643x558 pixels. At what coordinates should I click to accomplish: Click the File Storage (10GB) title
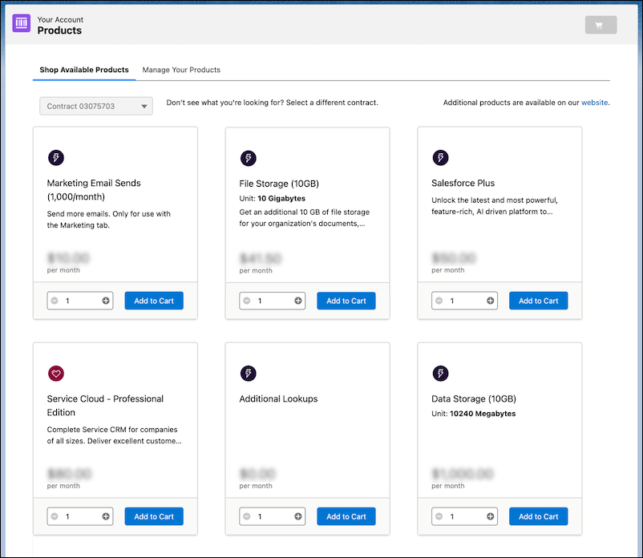[279, 184]
